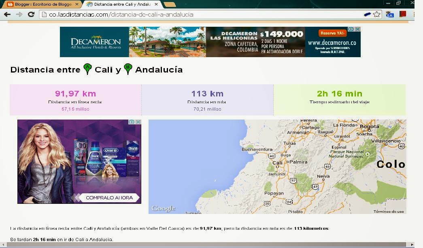
Task: Open the red extension icon in toolbar
Action: [x=403, y=14]
